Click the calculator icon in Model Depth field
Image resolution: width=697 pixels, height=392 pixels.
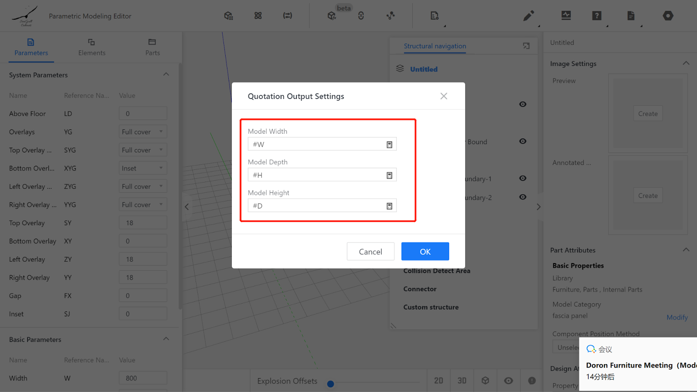click(x=389, y=175)
